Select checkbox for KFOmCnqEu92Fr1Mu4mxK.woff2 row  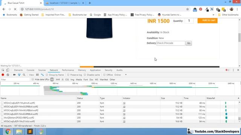pyautogui.click(x=2, y=103)
